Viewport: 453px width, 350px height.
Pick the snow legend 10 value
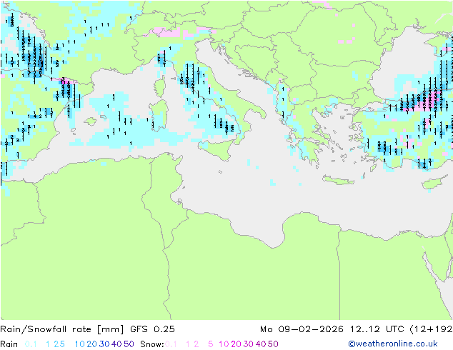pos(224,344)
